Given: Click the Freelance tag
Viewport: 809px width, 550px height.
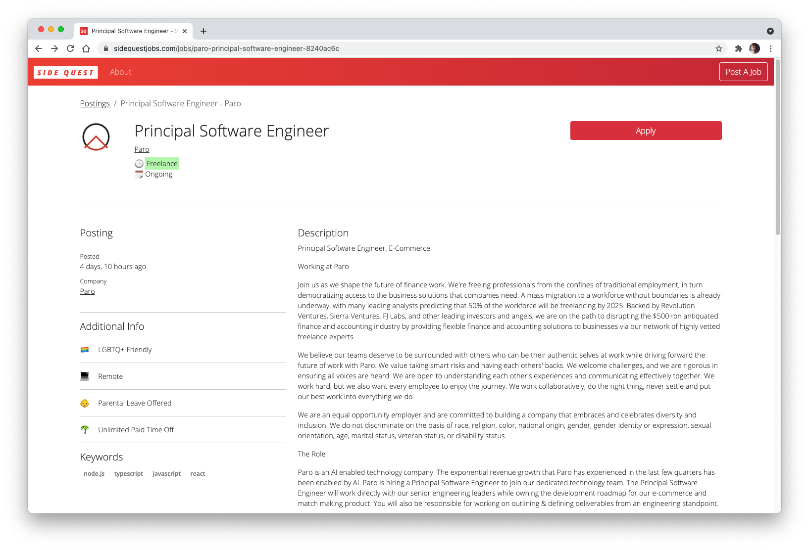Looking at the screenshot, I should pos(162,164).
